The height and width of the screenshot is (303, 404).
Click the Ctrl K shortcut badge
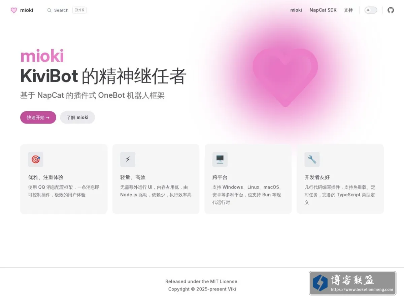79,10
